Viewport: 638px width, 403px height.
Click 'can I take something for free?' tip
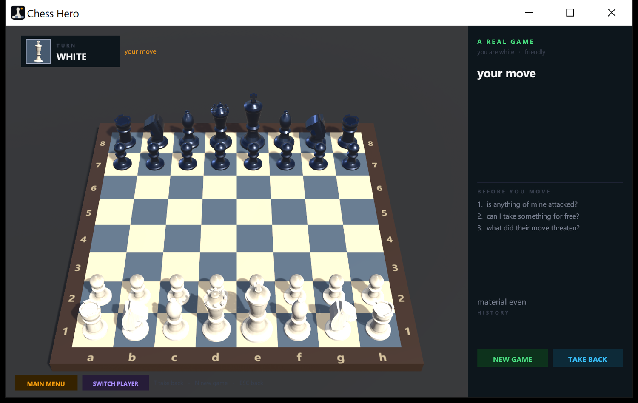tap(533, 216)
